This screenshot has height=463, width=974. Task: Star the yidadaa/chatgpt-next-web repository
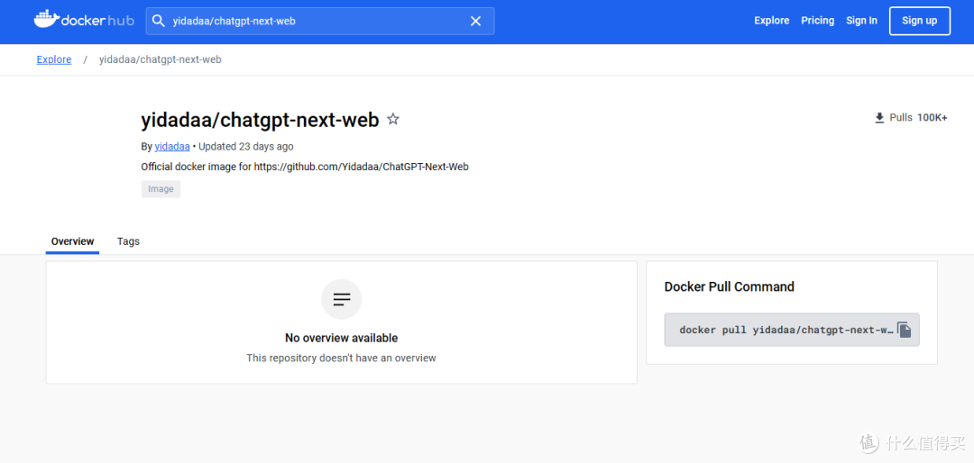[393, 119]
